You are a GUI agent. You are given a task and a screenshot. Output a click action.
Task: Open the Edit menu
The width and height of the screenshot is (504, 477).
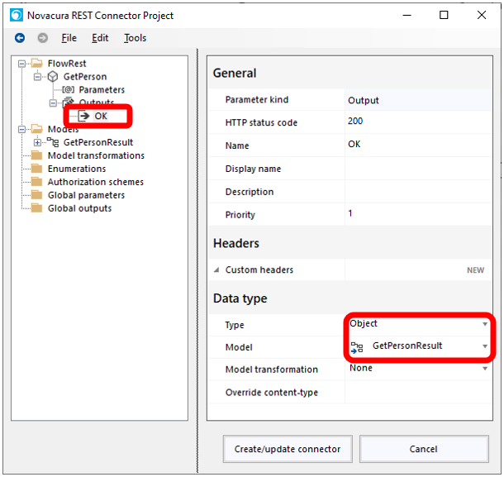coord(100,38)
